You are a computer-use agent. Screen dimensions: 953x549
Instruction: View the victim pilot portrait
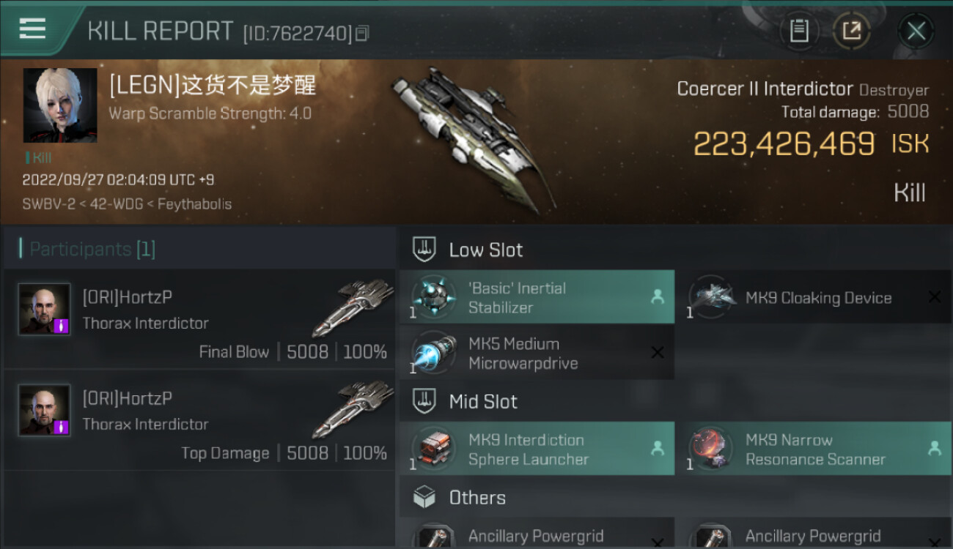coord(60,105)
